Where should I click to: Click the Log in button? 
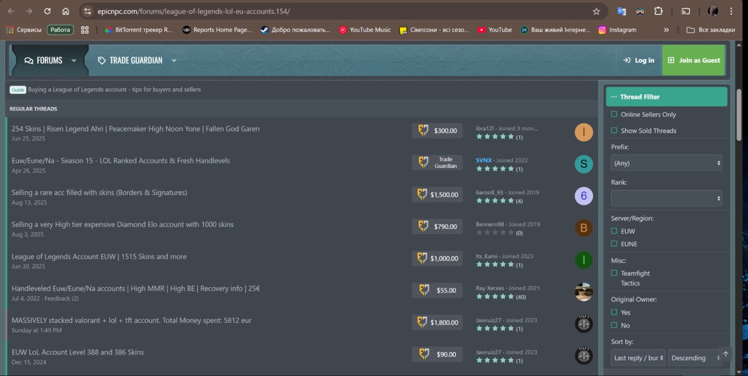click(639, 60)
